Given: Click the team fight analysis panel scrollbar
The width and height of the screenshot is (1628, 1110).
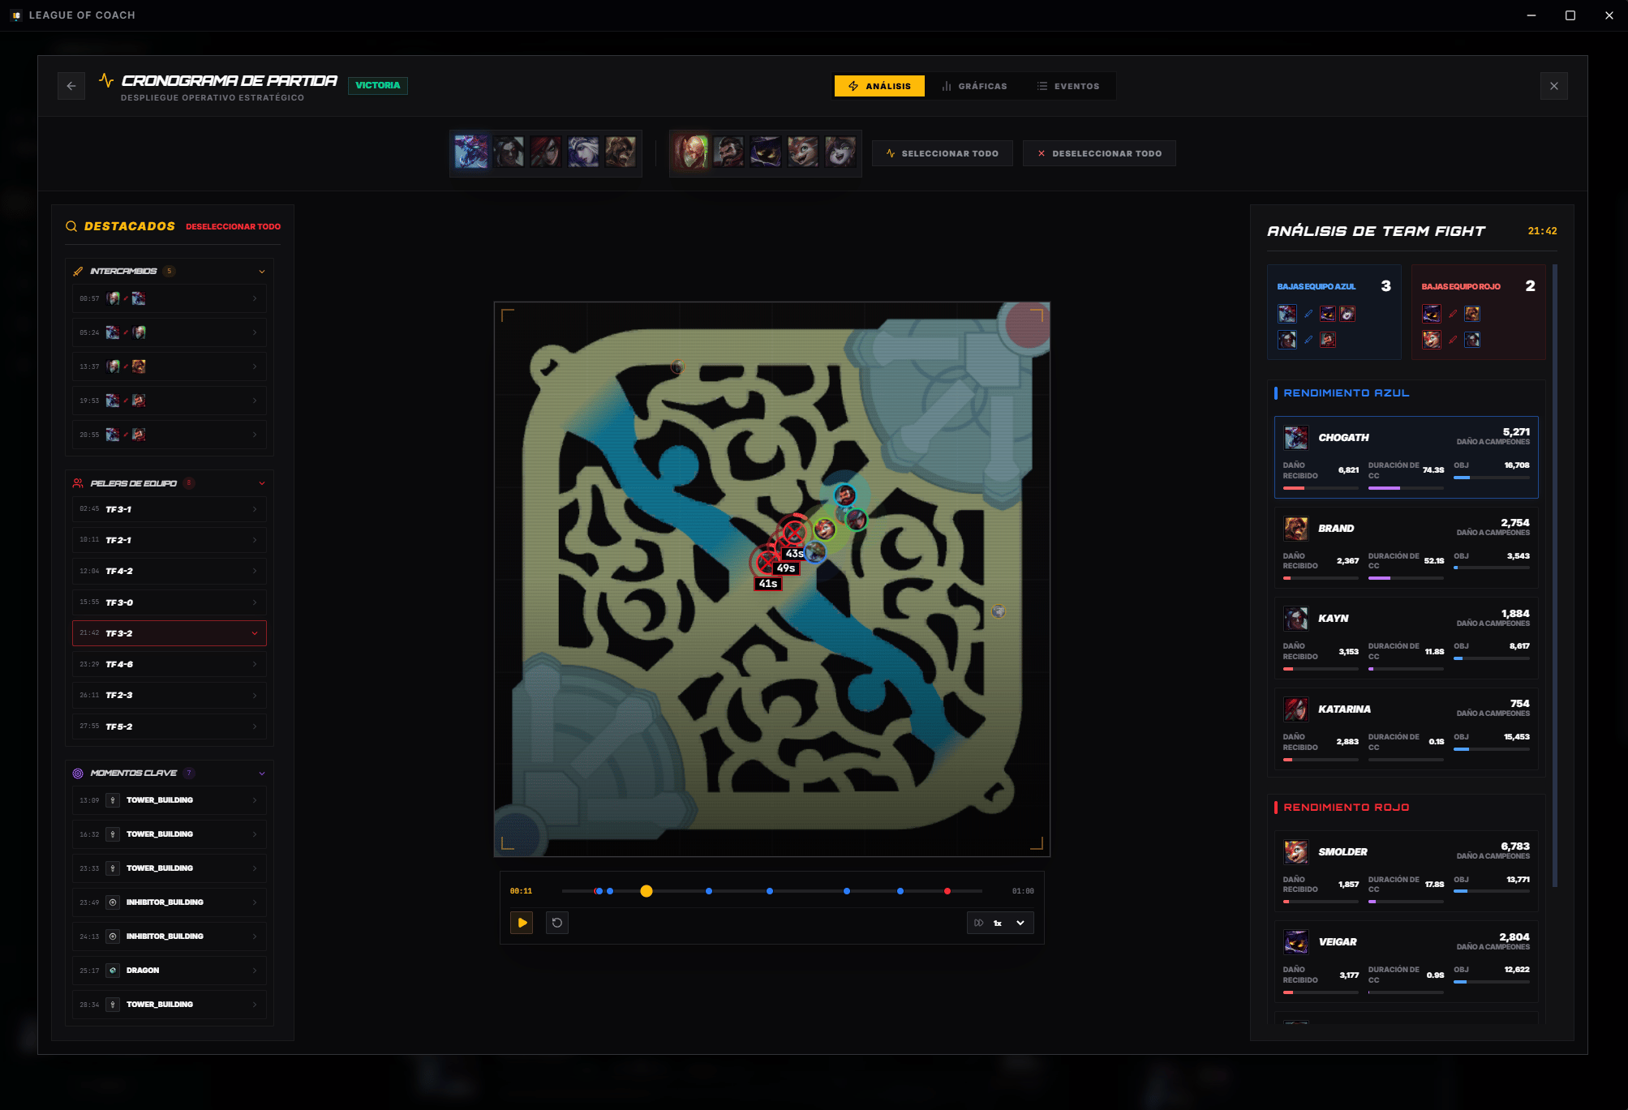Looking at the screenshot, I should [1554, 576].
